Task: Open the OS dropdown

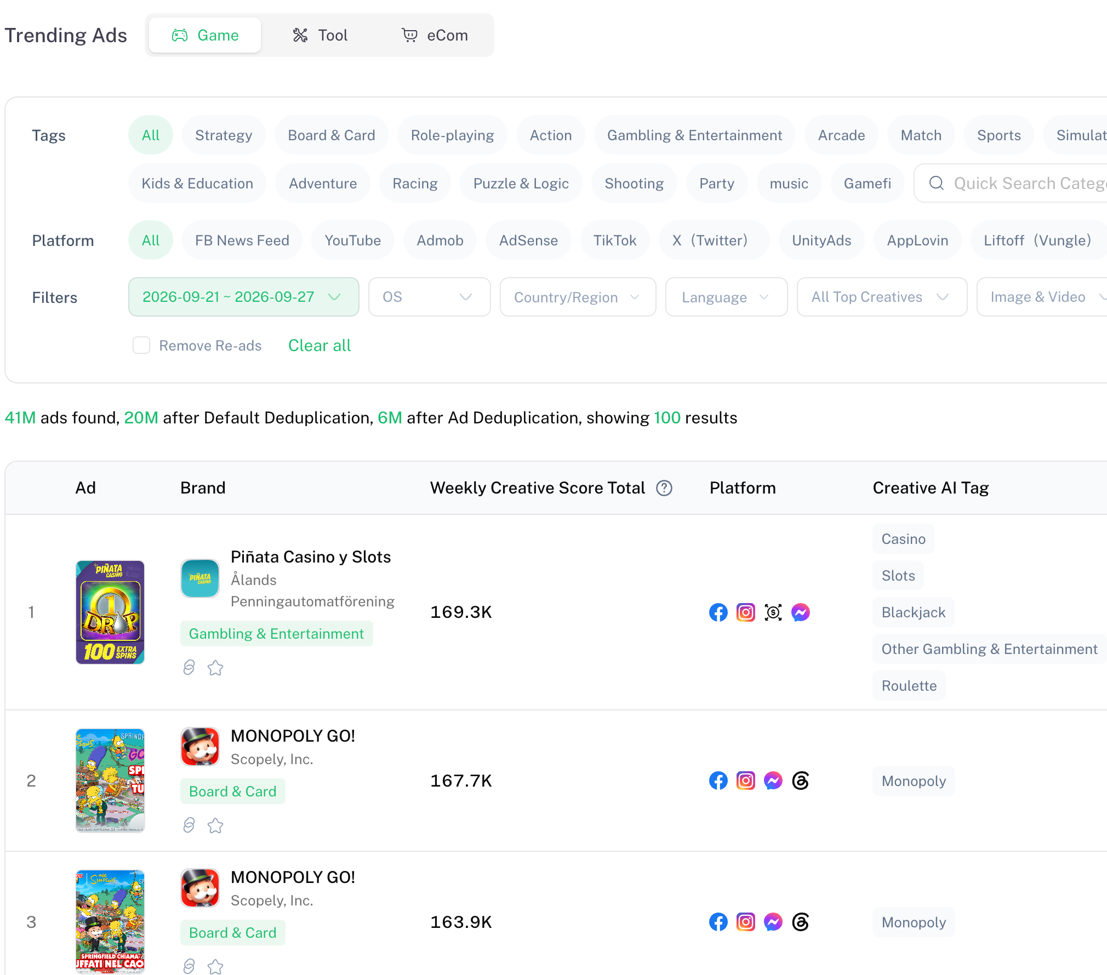Action: (429, 297)
